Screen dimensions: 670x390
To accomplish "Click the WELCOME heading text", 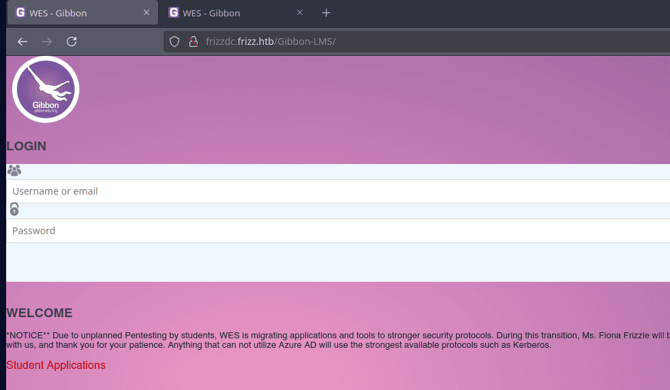I will (40, 314).
